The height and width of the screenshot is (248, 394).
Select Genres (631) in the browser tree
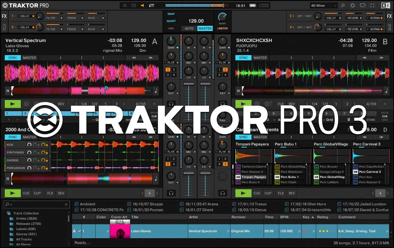26,234
